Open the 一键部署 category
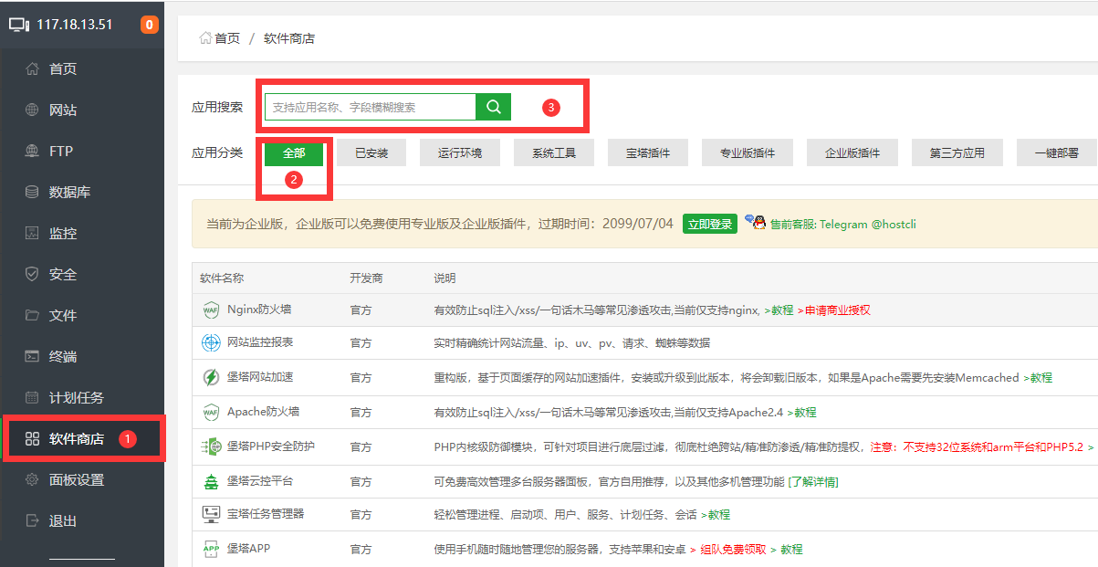This screenshot has height=567, width=1098. click(1057, 152)
